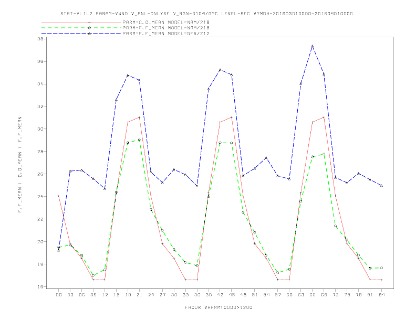Click the x-axis tick label 33

coord(185,295)
